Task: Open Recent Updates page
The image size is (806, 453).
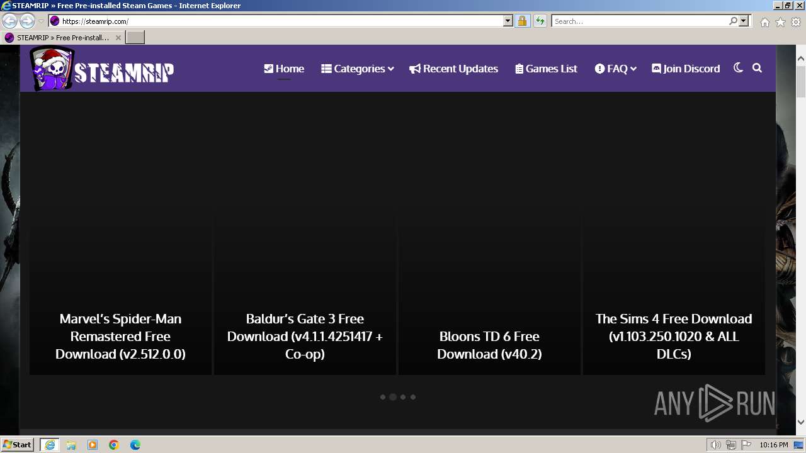Action: (453, 69)
